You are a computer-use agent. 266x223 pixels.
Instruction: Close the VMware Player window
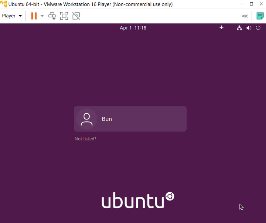coord(262,4)
